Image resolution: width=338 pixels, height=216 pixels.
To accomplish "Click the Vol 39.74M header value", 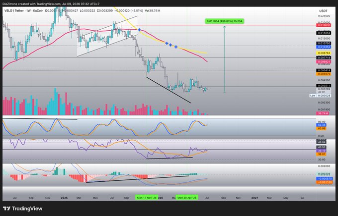I will (153, 10).
